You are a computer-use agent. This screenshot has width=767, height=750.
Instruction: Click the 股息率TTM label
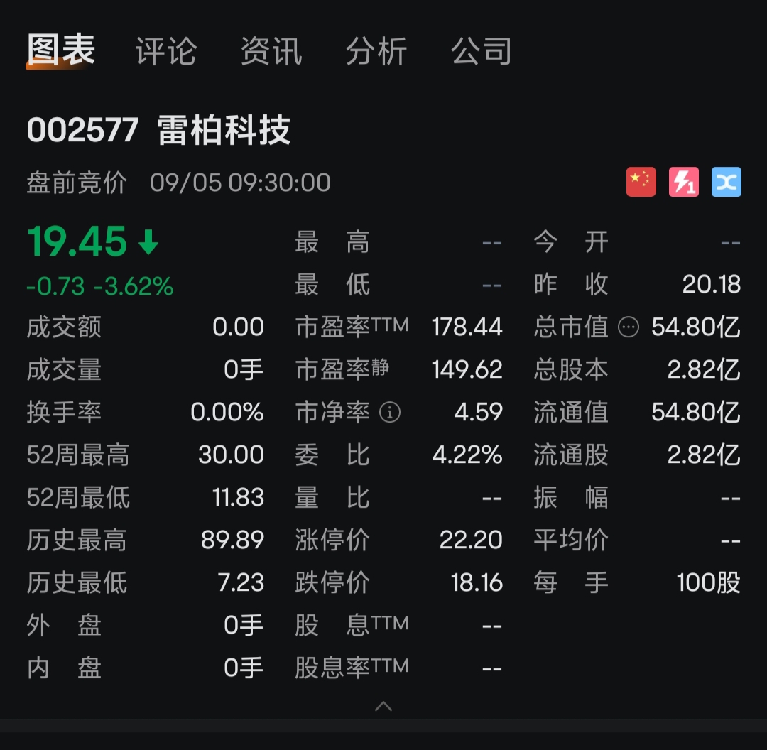352,668
